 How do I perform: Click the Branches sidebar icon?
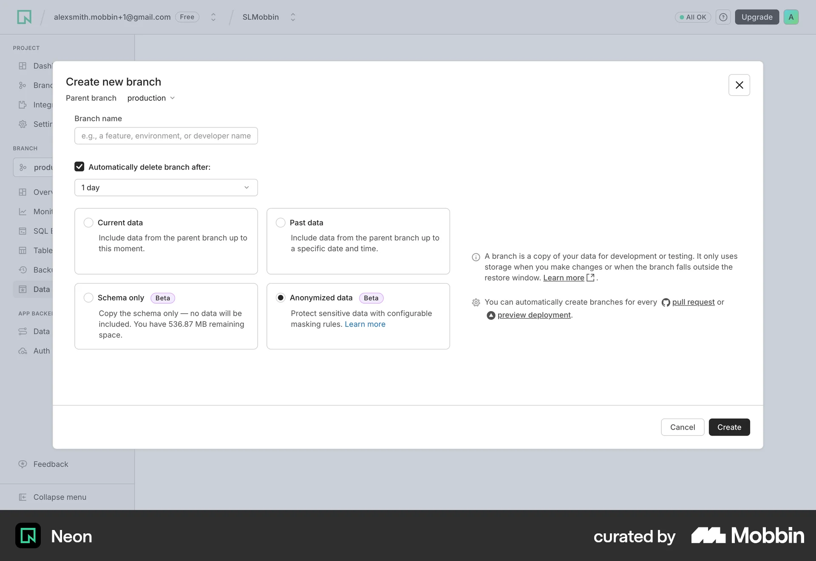click(x=23, y=85)
